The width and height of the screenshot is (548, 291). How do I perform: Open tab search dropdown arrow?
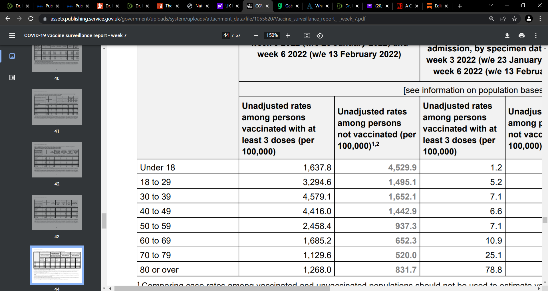point(491,5)
